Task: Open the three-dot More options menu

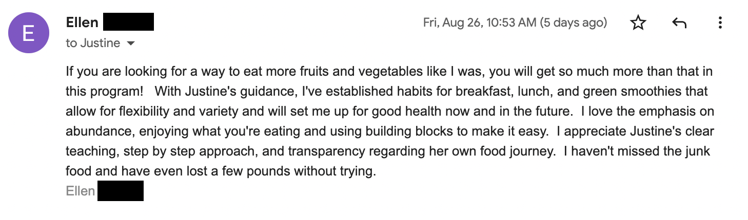Action: (720, 23)
